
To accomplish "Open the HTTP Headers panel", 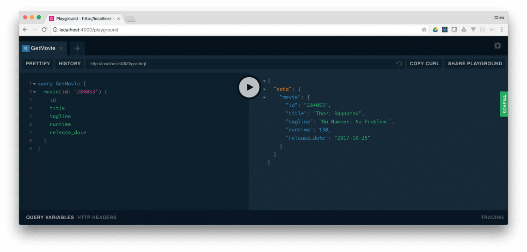I will [x=97, y=217].
